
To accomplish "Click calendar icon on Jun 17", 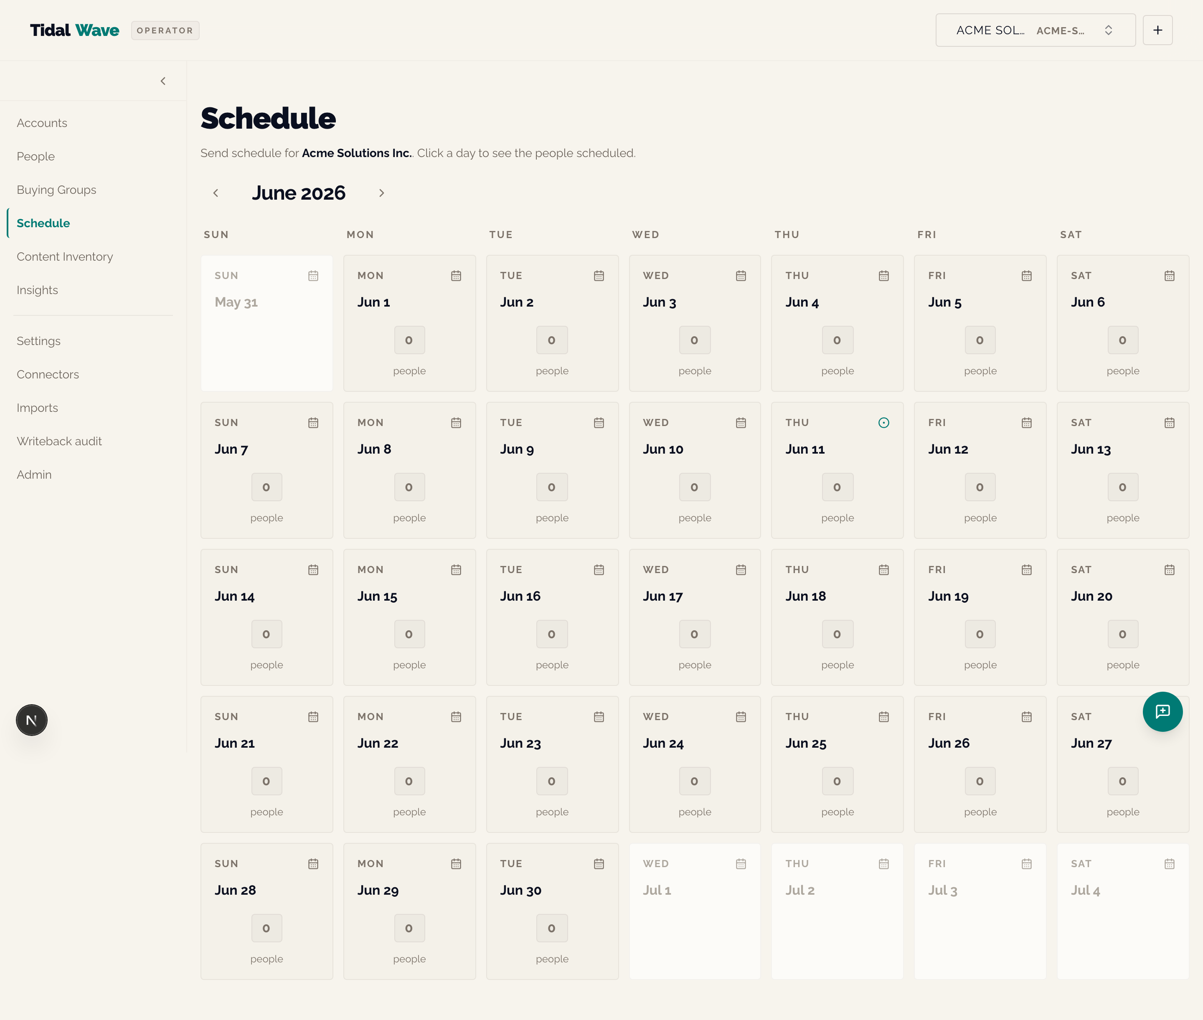I will click(x=741, y=570).
